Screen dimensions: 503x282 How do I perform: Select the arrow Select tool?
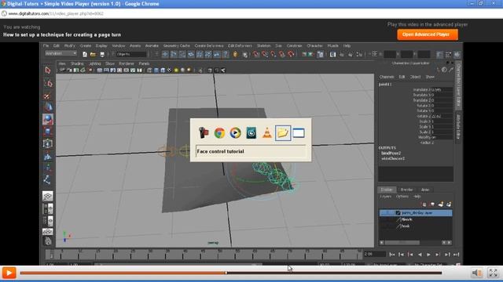[x=48, y=70]
